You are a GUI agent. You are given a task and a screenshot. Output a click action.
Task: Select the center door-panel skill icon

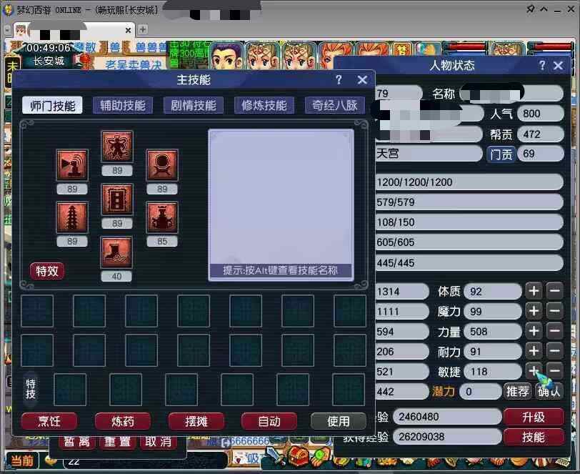pos(117,199)
